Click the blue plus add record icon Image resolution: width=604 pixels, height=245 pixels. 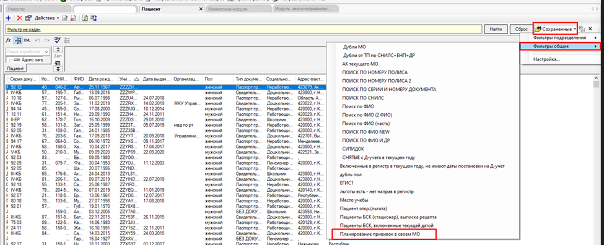coord(9,18)
